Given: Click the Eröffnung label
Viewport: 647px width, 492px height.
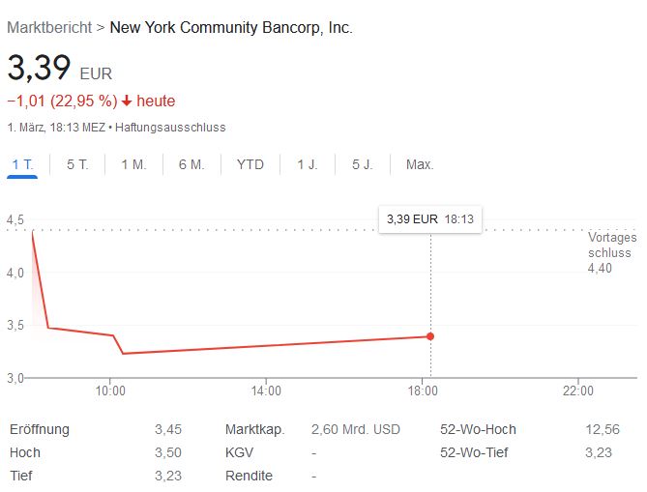Looking at the screenshot, I should pyautogui.click(x=39, y=429).
